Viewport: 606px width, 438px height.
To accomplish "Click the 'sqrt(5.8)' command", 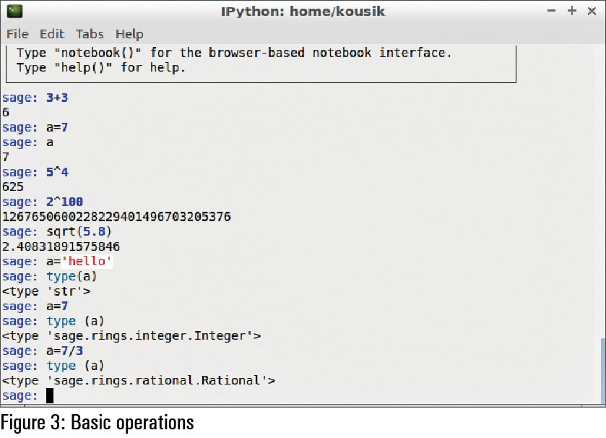I will click(x=79, y=231).
